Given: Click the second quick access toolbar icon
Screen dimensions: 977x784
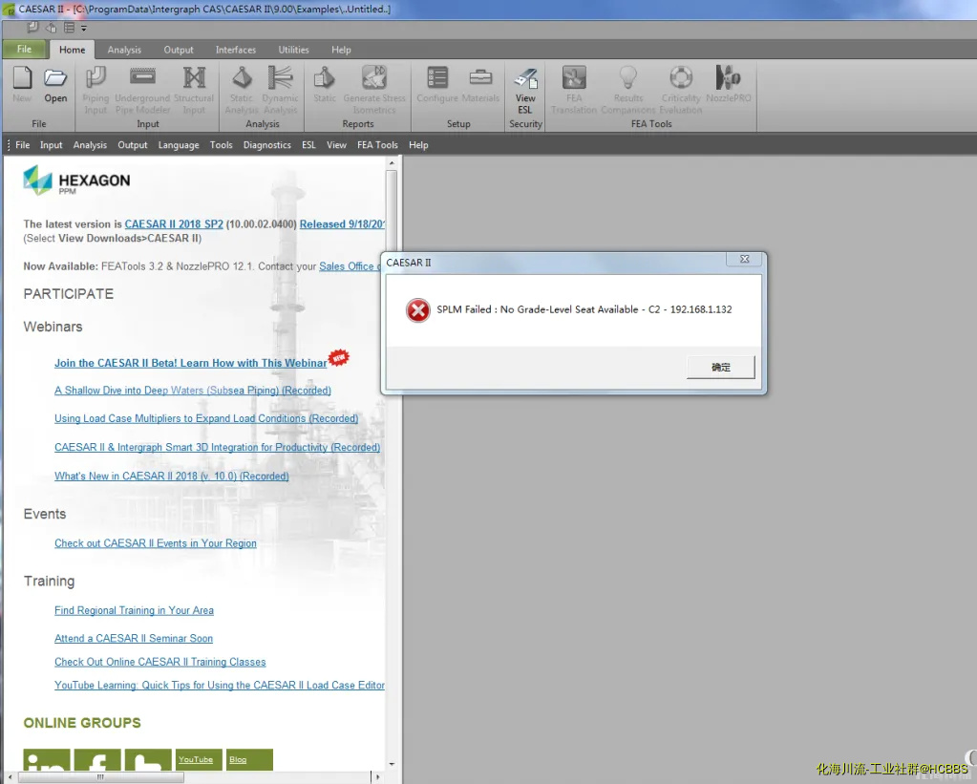Looking at the screenshot, I should tap(51, 28).
